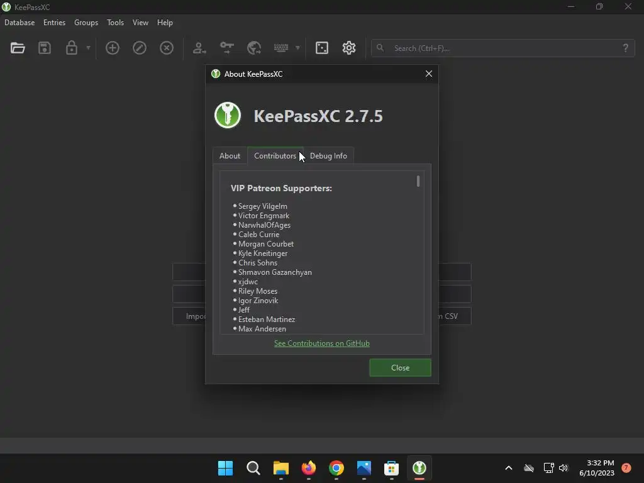
Task: Open Microsoft Store from taskbar
Action: 391,468
